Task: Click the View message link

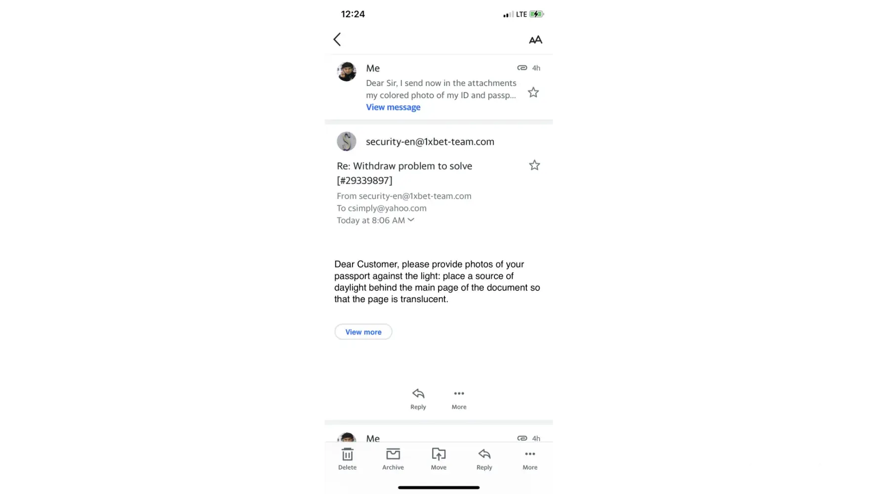Action: click(393, 107)
